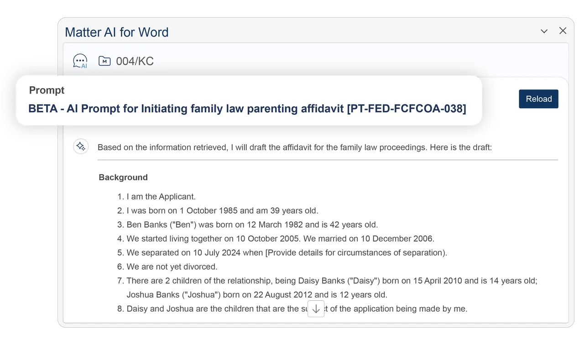Select matter number 004/KC

[x=135, y=61]
